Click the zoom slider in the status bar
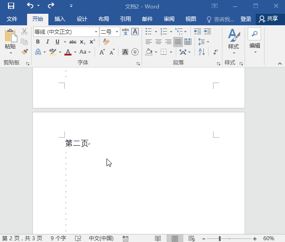Screen dimensions: 285x242 (219, 238)
